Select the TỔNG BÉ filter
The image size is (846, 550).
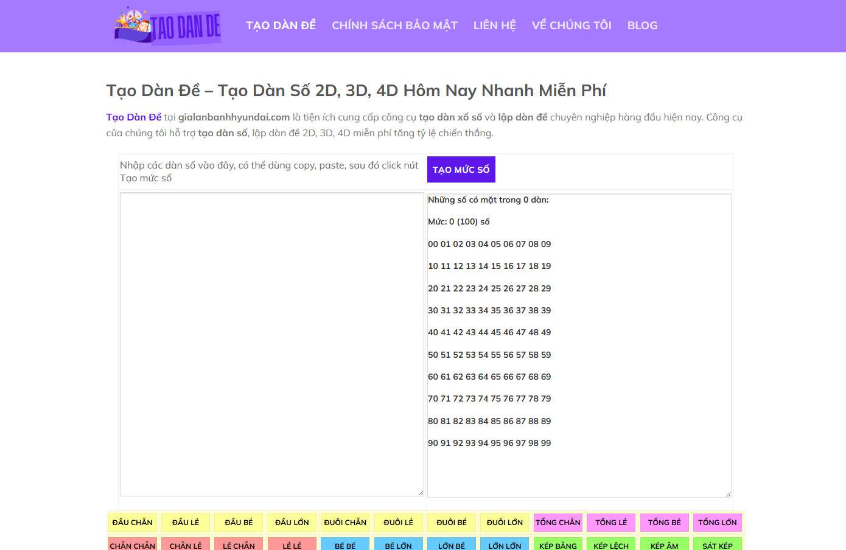coord(665,523)
